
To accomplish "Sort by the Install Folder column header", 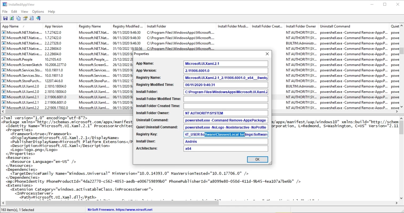I will point(180,26).
